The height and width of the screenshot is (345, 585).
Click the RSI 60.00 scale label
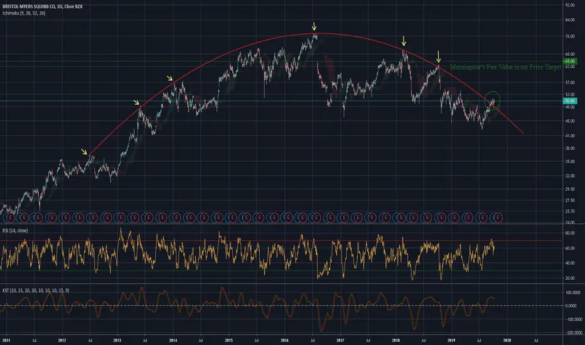click(570, 248)
